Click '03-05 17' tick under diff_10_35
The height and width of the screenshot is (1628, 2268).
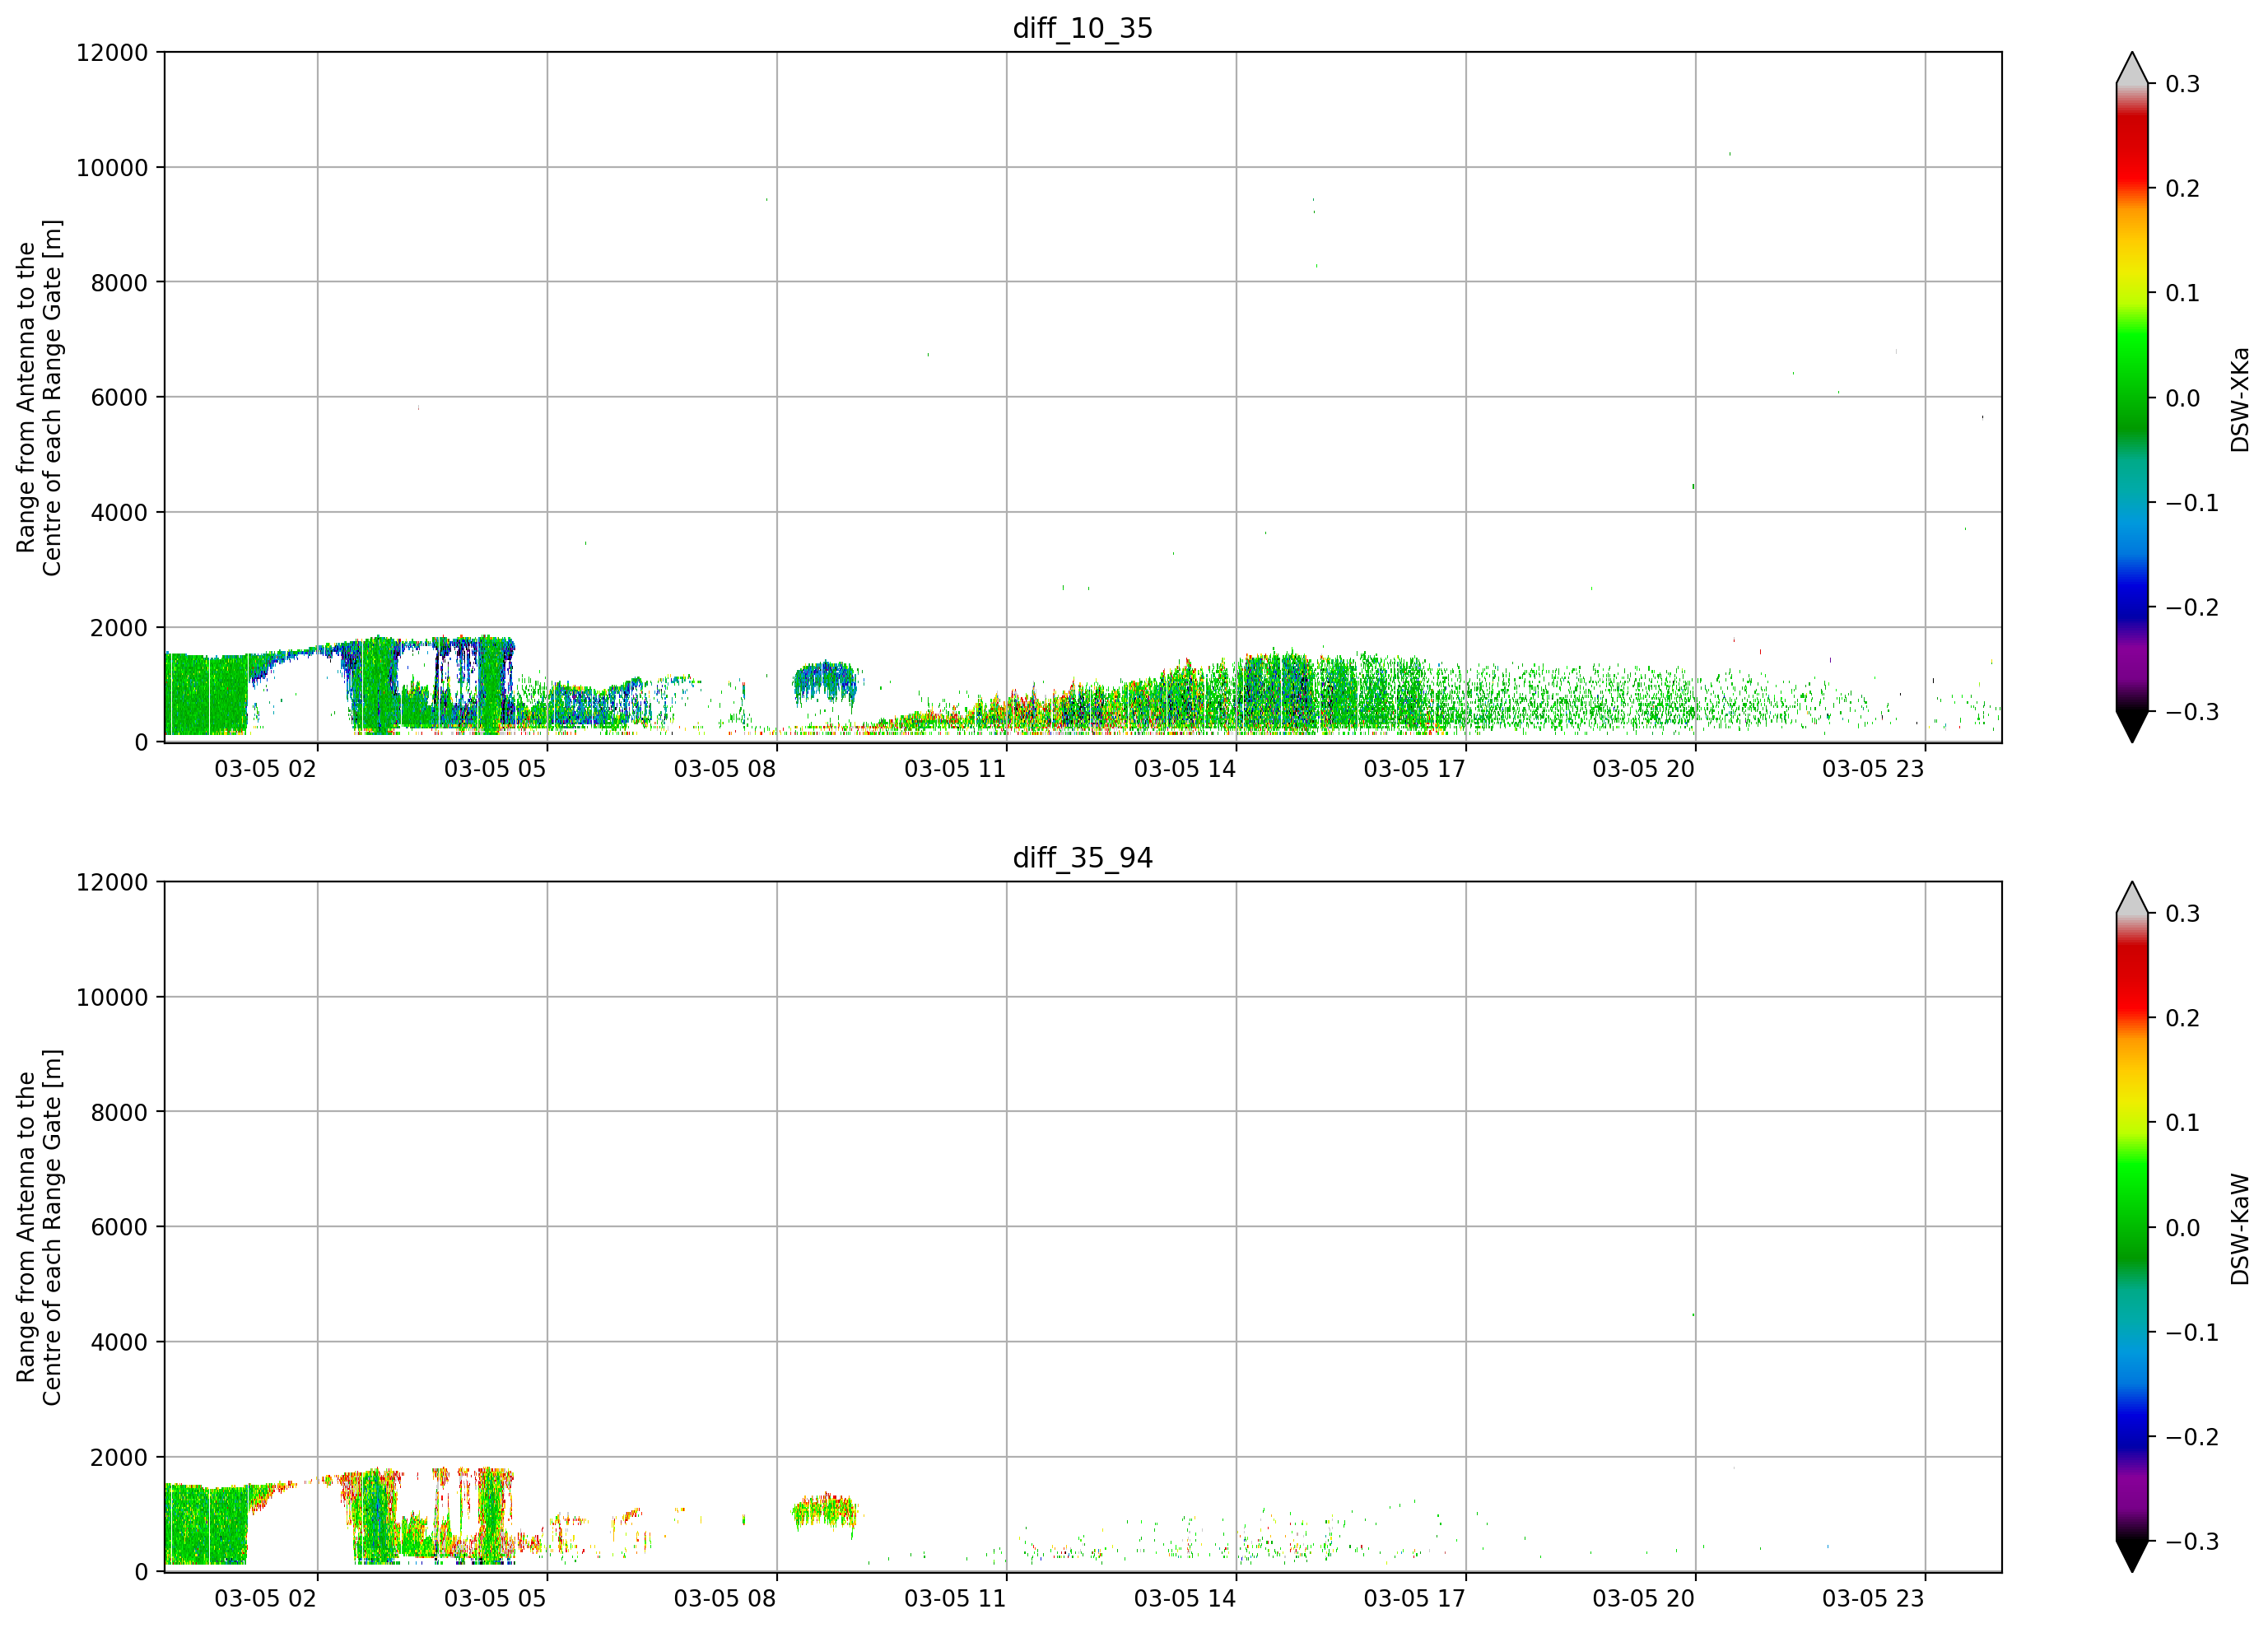(1415, 769)
